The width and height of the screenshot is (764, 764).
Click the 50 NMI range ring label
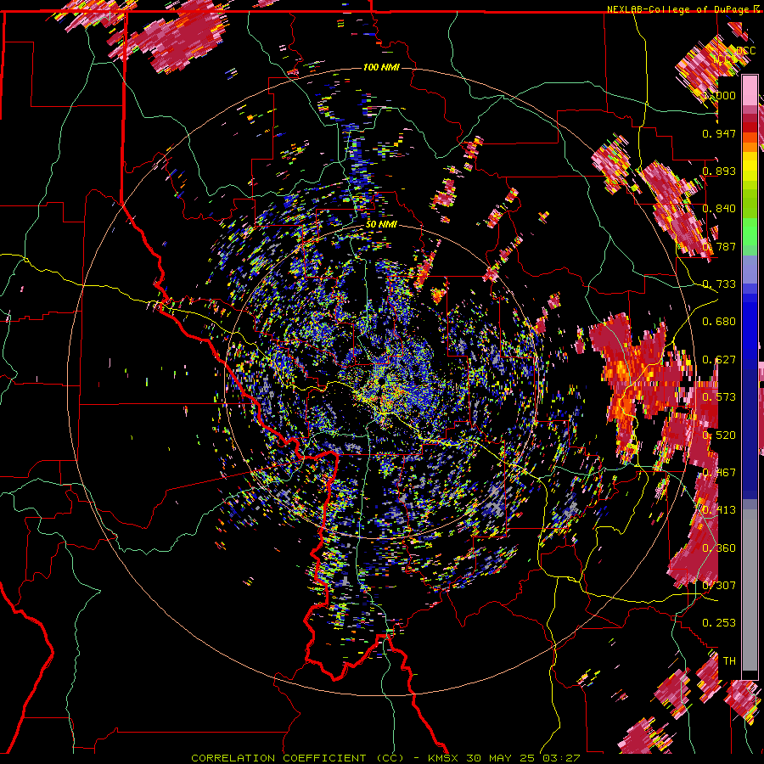coord(381,224)
